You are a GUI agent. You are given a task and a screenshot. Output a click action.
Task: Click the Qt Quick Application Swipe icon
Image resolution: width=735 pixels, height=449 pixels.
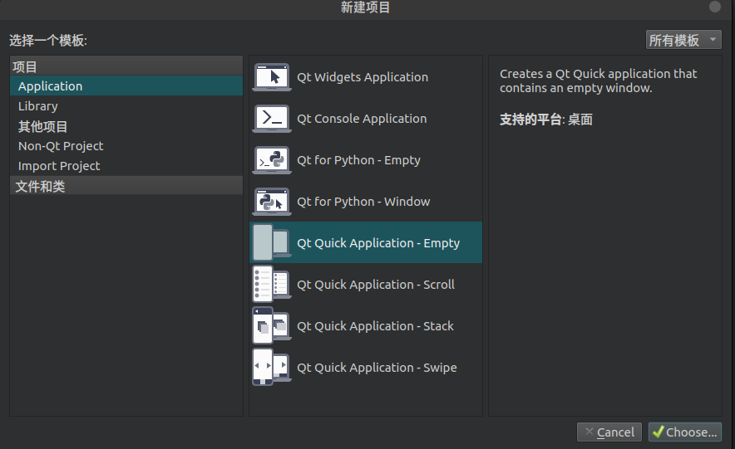(272, 368)
